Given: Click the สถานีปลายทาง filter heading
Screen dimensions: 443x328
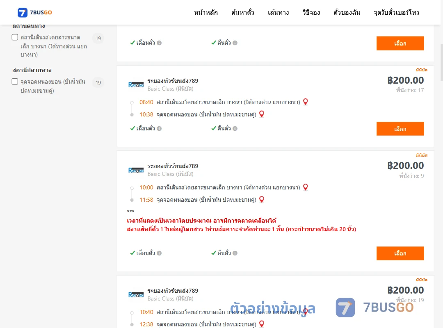Looking at the screenshot, I should [x=32, y=70].
